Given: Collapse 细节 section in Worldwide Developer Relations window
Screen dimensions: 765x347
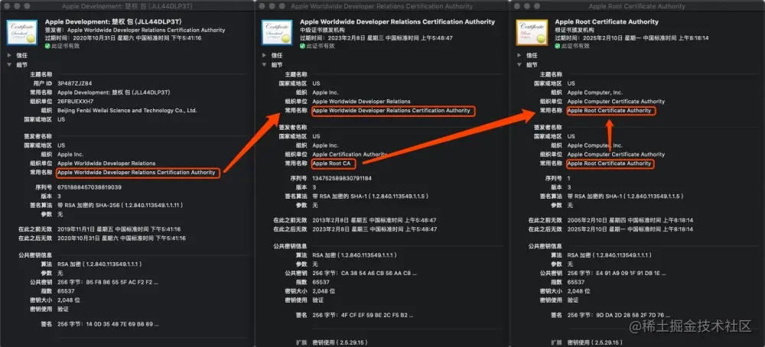Looking at the screenshot, I should pyautogui.click(x=265, y=65).
